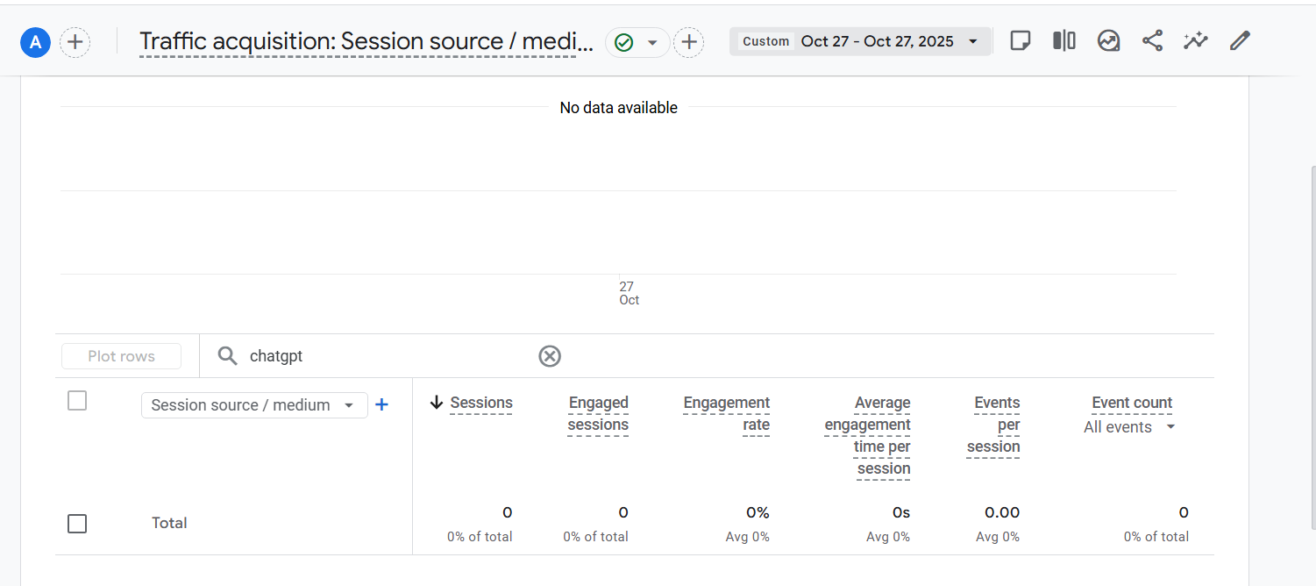This screenshot has width=1316, height=586.
Task: Open the report status check dropdown
Action: pyautogui.click(x=637, y=42)
